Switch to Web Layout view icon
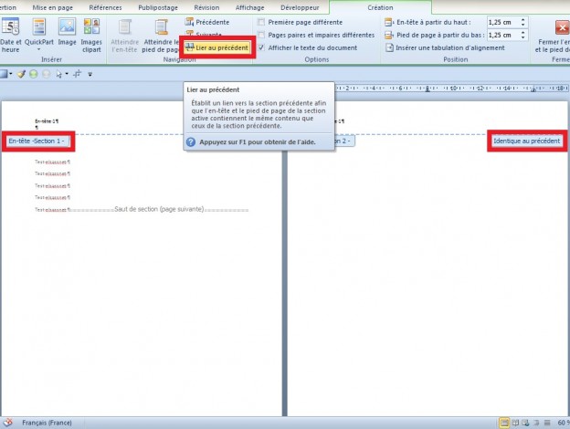The image size is (570, 429). (x=525, y=423)
